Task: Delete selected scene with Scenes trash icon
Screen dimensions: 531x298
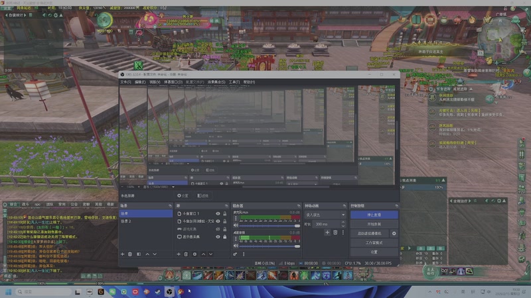Action: (x=130, y=254)
